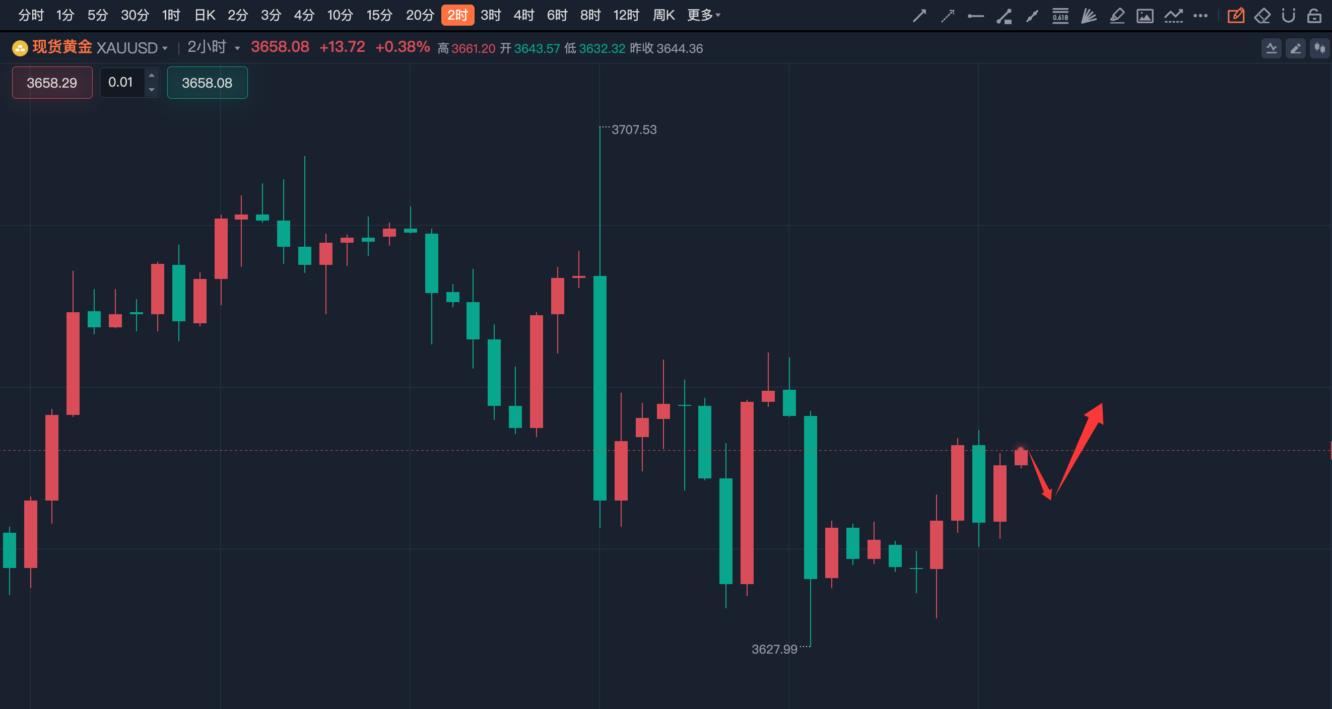Increase lot size with the up stepper arrow
This screenshot has width=1332, height=709.
point(152,76)
